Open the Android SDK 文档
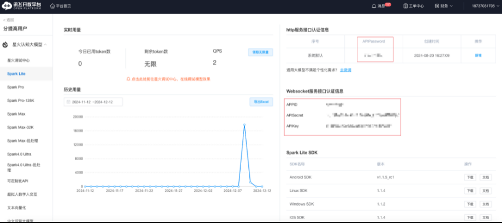Viewport: 502px width, 223px height. click(485, 177)
